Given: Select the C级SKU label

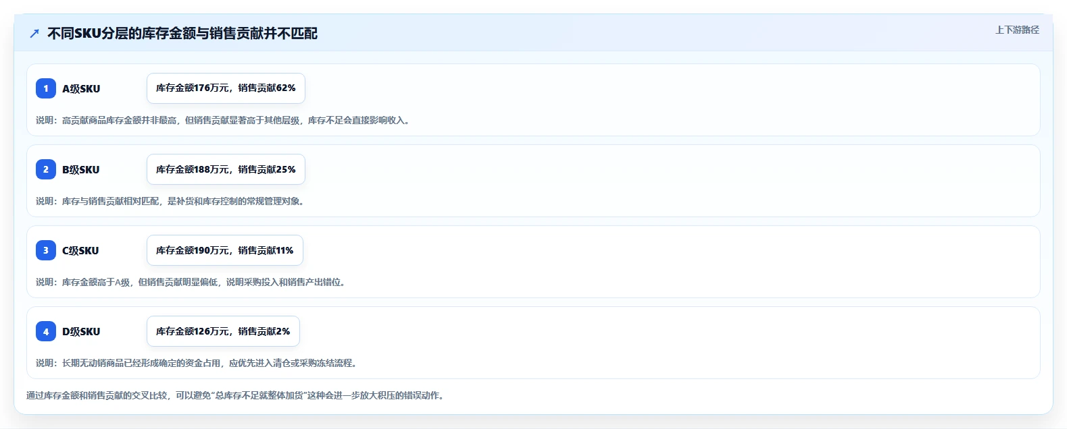Looking at the screenshot, I should [80, 250].
